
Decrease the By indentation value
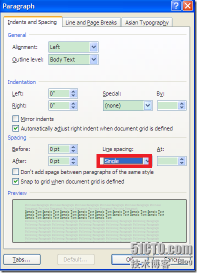point(181,107)
